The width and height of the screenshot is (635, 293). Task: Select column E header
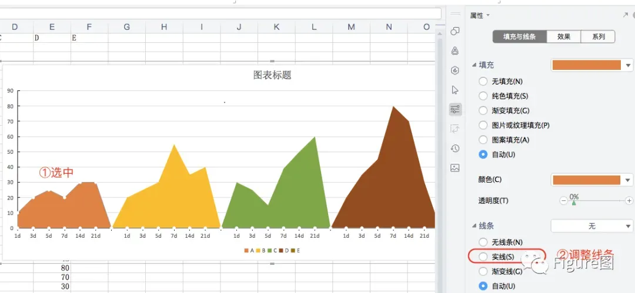[52, 27]
